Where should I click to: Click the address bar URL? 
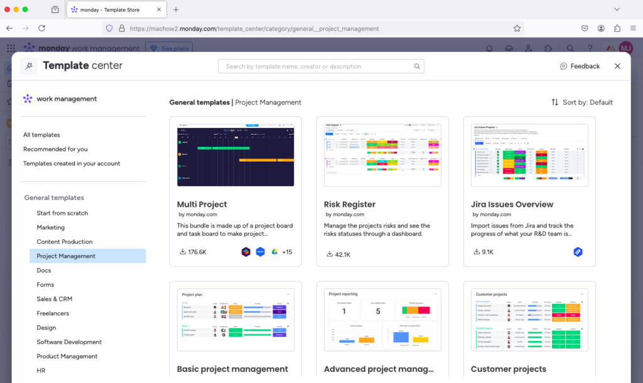(x=254, y=29)
